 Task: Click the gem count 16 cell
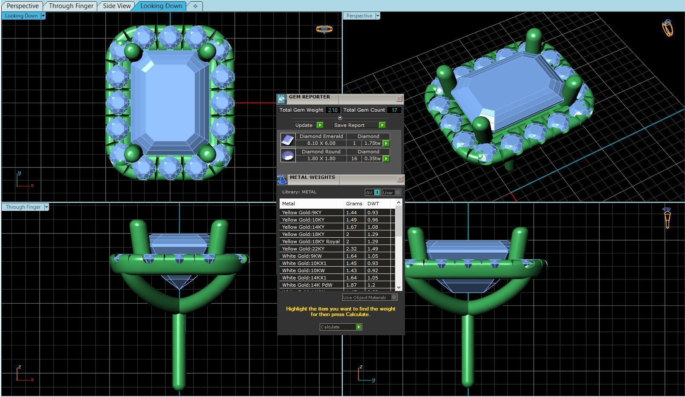pos(354,159)
